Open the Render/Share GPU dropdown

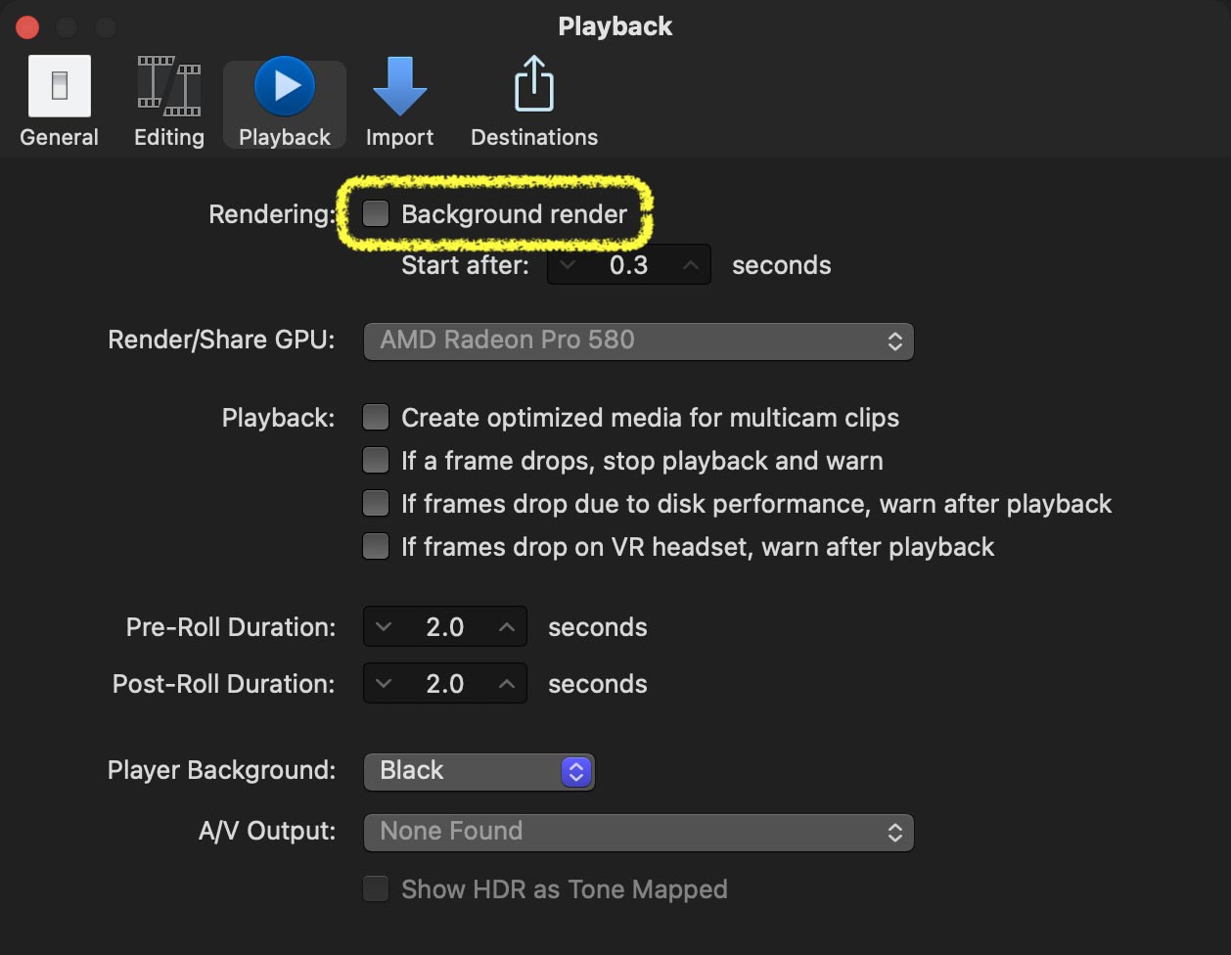point(638,341)
